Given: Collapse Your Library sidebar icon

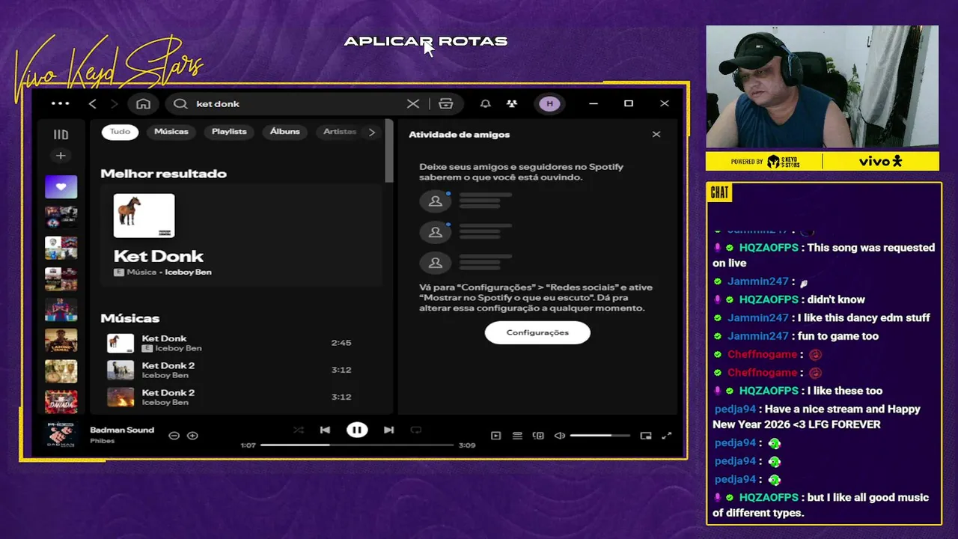Looking at the screenshot, I should [61, 135].
